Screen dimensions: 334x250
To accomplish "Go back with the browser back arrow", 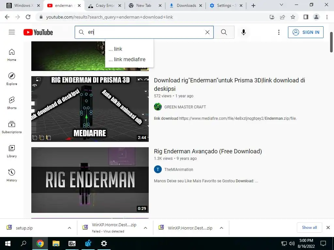I will [7, 17].
